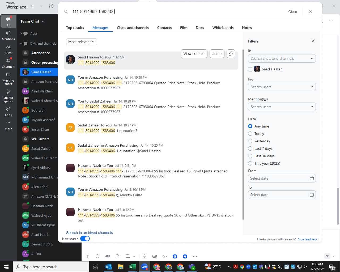Select the Last 30 days filter
The height and width of the screenshot is (272, 340).
tap(250, 156)
